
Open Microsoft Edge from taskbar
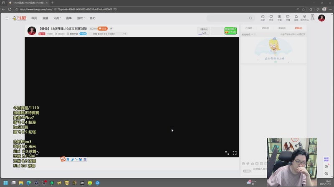tap(28, 183)
